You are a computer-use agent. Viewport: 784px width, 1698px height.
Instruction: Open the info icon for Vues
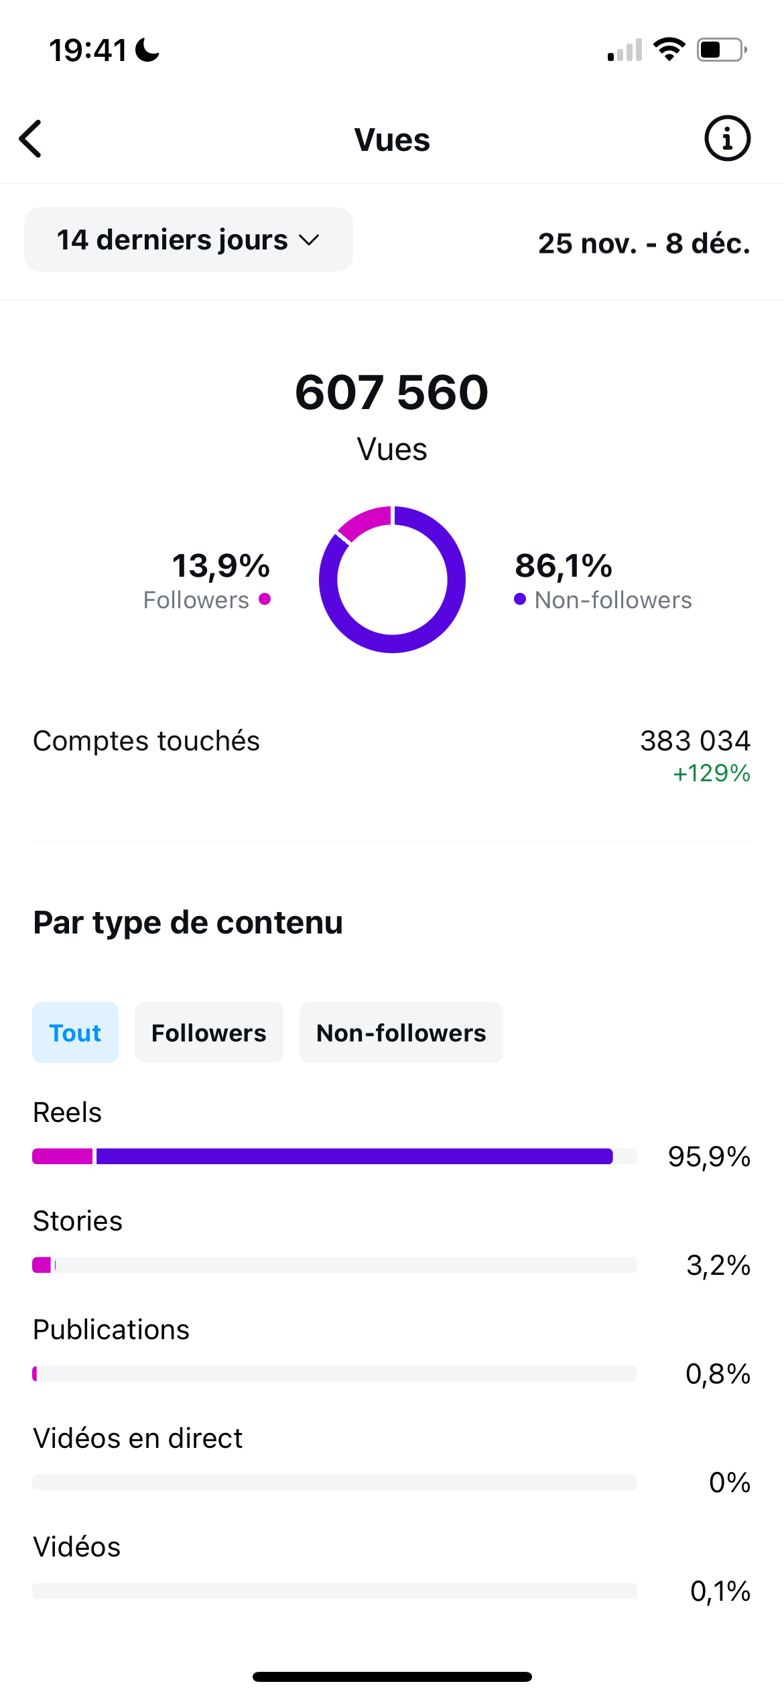click(x=727, y=139)
